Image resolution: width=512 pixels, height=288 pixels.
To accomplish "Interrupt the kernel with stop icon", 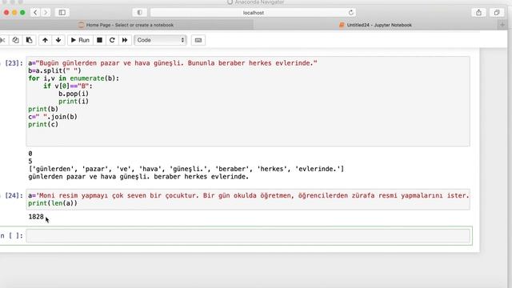I will 99,40.
